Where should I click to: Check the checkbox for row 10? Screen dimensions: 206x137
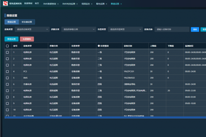[x=7, y=110]
